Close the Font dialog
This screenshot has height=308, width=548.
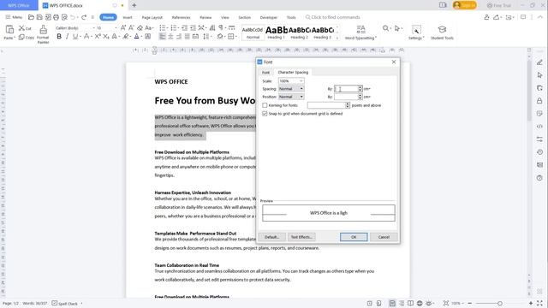(x=394, y=62)
